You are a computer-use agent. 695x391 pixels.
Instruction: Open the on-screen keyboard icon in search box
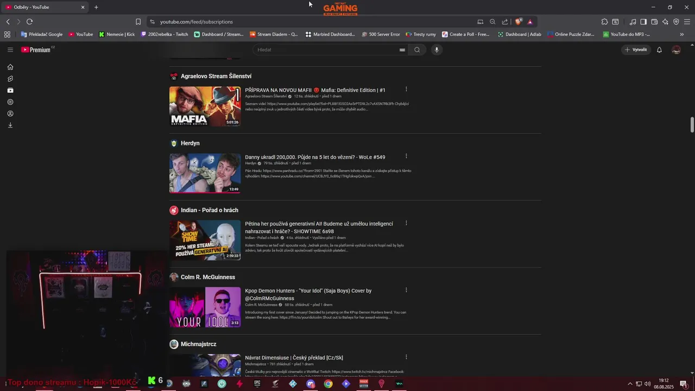(402, 49)
